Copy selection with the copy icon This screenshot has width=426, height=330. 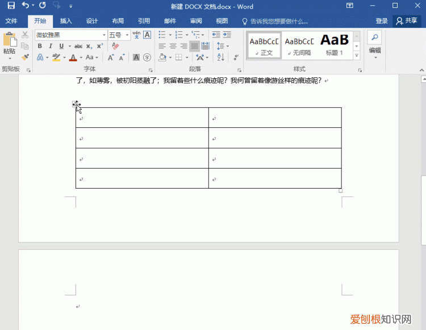25,46
